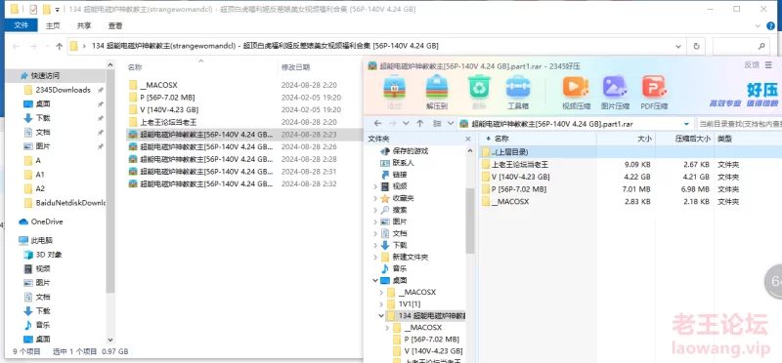Open OneDrive in Explorer sidebar
This screenshot has height=363, width=782.
coord(46,222)
